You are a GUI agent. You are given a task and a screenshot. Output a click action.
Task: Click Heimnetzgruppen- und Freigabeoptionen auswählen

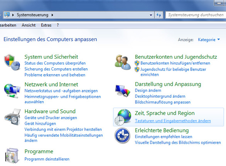[62, 99]
